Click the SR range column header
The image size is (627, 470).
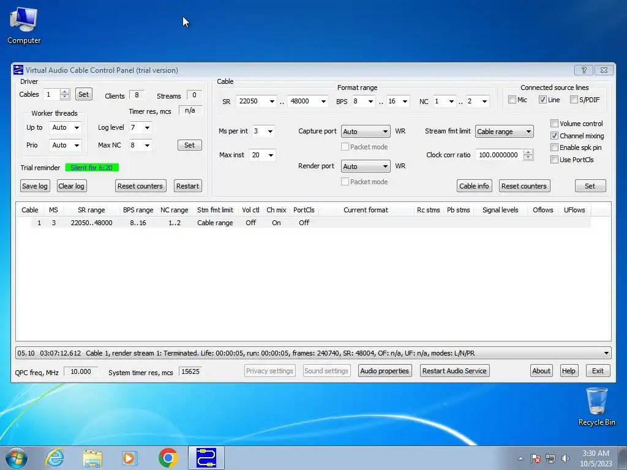coord(91,210)
